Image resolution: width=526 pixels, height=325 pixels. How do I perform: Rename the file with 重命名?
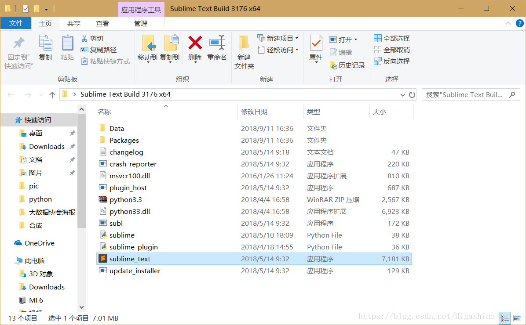tap(217, 48)
